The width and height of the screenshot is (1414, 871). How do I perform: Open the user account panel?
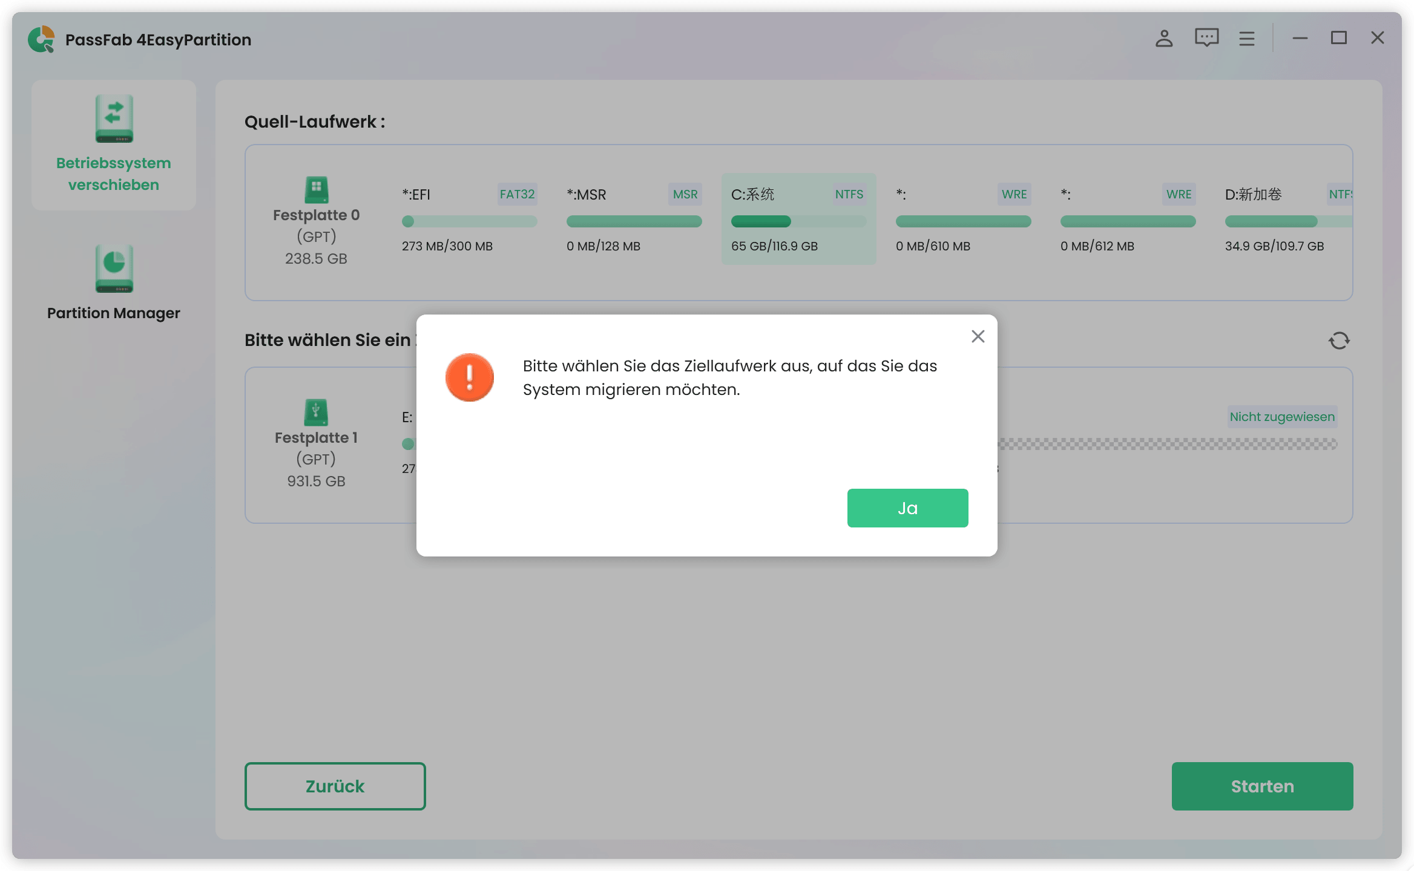(1163, 38)
